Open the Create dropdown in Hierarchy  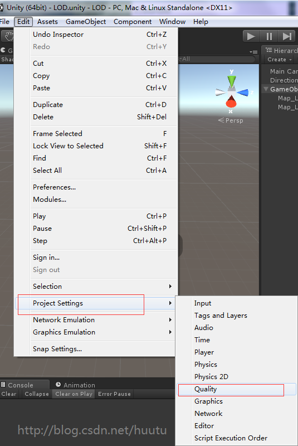(280, 60)
